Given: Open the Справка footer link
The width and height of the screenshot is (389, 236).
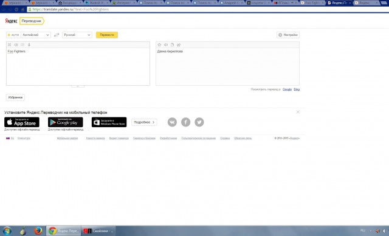Looking at the screenshot, I should coord(225,138).
